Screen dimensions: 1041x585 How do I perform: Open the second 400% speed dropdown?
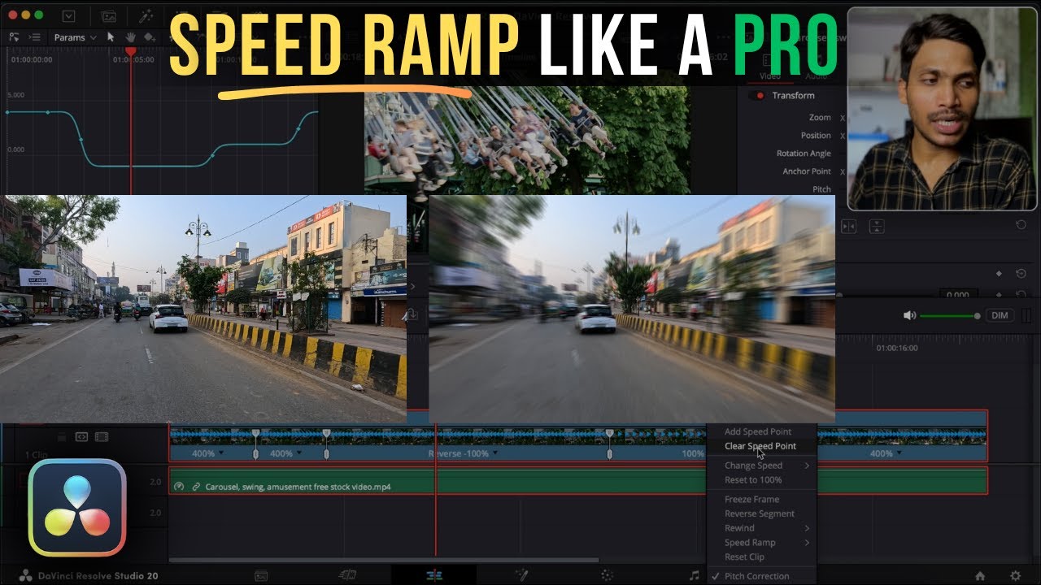coord(299,453)
